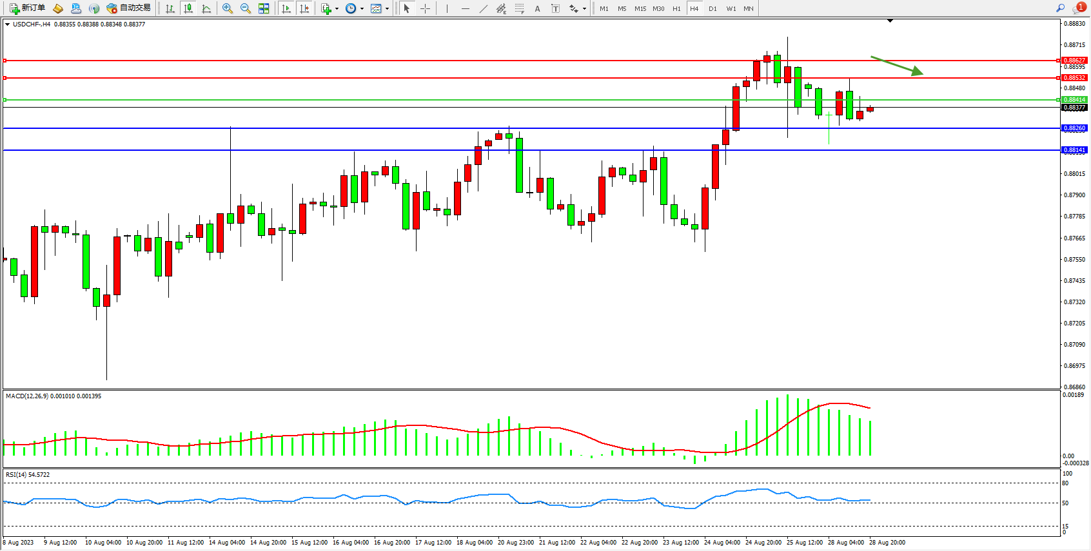Zoom out of the chart
Screen dimensions: 1091x551
[x=246, y=8]
